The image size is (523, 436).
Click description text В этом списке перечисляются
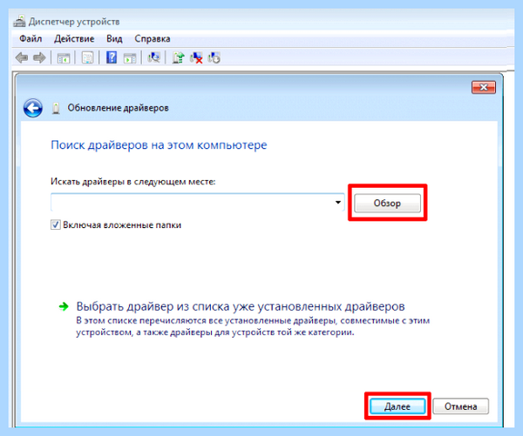click(253, 326)
